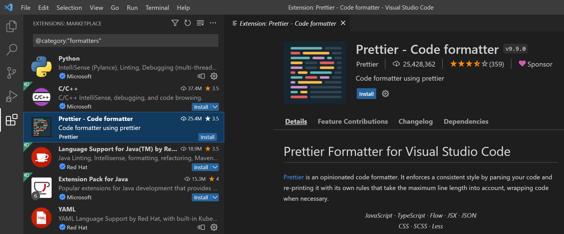The width and height of the screenshot is (564, 234).
Task: Open the Selection menu
Action: (x=69, y=8)
